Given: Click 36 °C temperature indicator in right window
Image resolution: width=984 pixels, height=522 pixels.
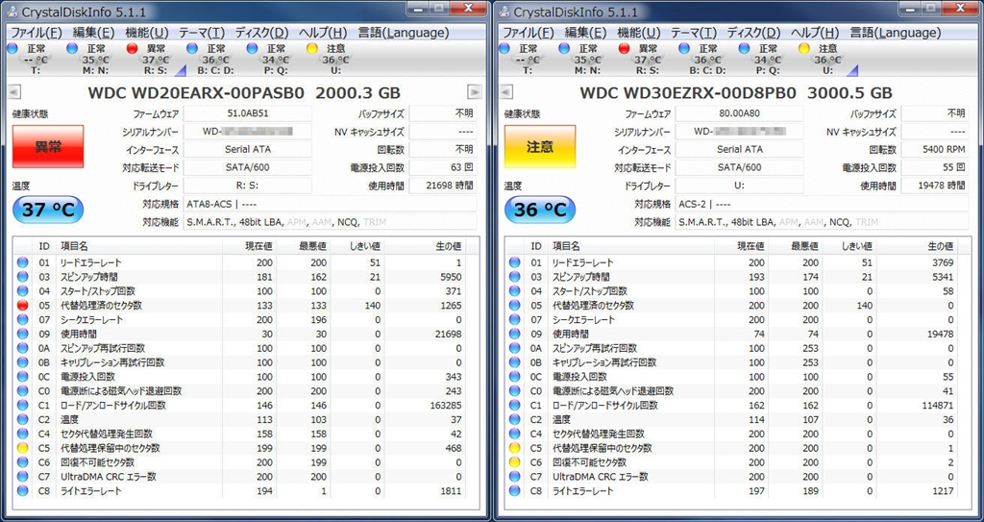Looking at the screenshot, I should tap(540, 210).
